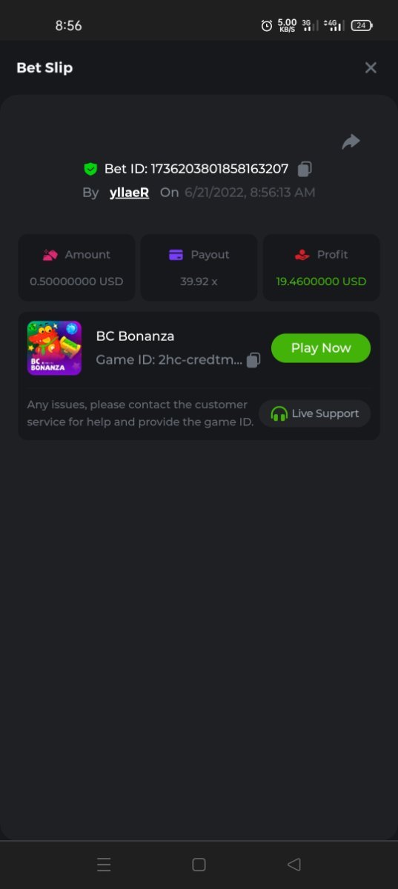Click the green verified shield icon
The width and height of the screenshot is (398, 889).
pyautogui.click(x=90, y=169)
